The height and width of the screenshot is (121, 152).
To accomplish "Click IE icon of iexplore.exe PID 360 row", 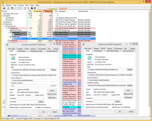I will click(x=13, y=34).
